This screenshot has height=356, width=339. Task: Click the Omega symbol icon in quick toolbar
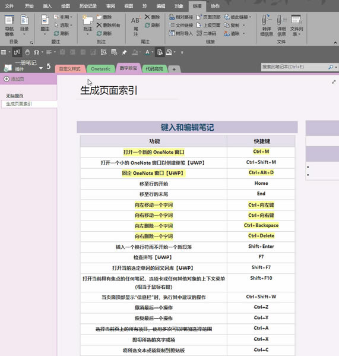pyautogui.click(x=36, y=52)
